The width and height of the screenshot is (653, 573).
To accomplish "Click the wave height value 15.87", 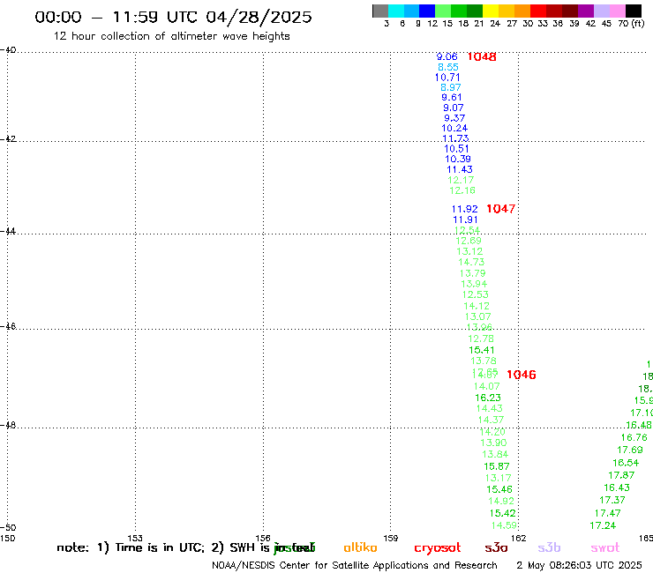I will [497, 466].
